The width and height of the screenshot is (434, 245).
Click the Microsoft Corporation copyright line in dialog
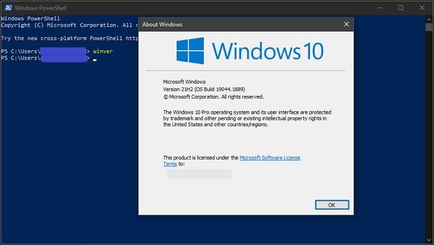coord(213,97)
